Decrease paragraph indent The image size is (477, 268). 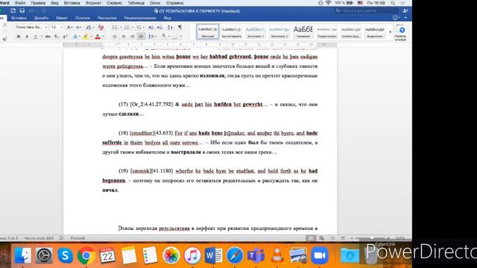pos(151,28)
